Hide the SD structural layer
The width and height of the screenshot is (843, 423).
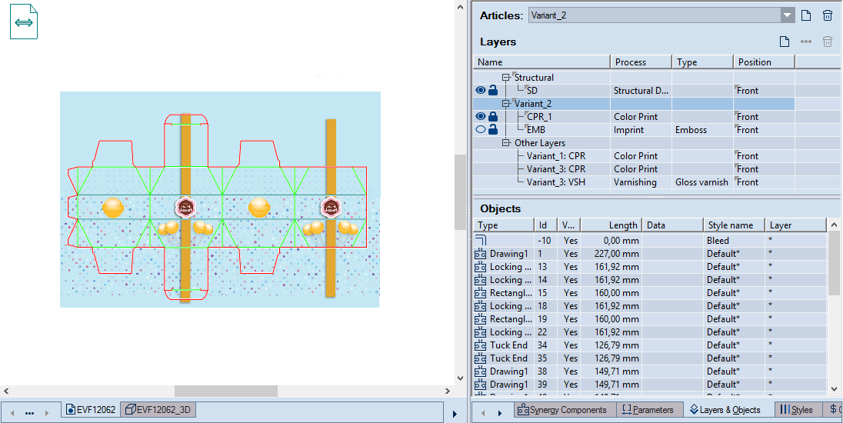tap(481, 91)
